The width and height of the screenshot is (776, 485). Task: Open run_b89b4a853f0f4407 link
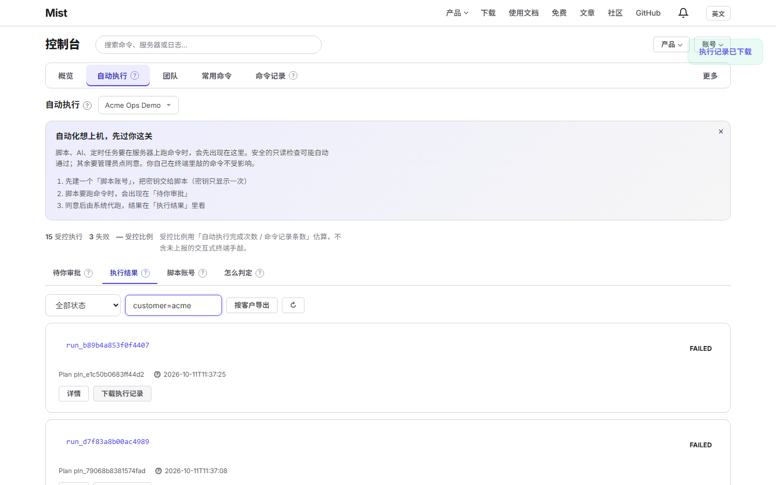click(108, 345)
